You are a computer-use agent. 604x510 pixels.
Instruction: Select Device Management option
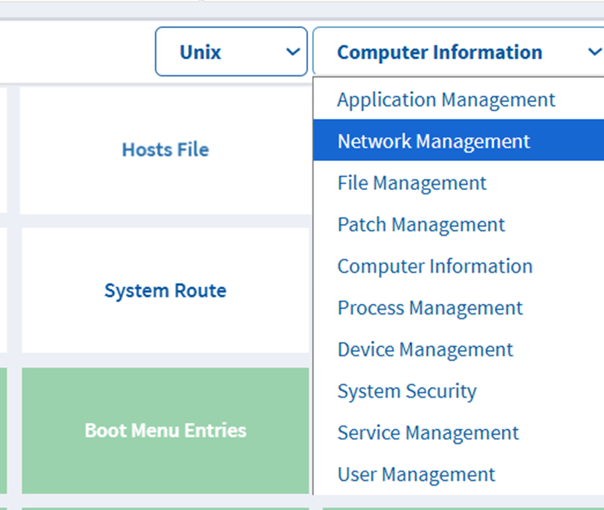425,350
